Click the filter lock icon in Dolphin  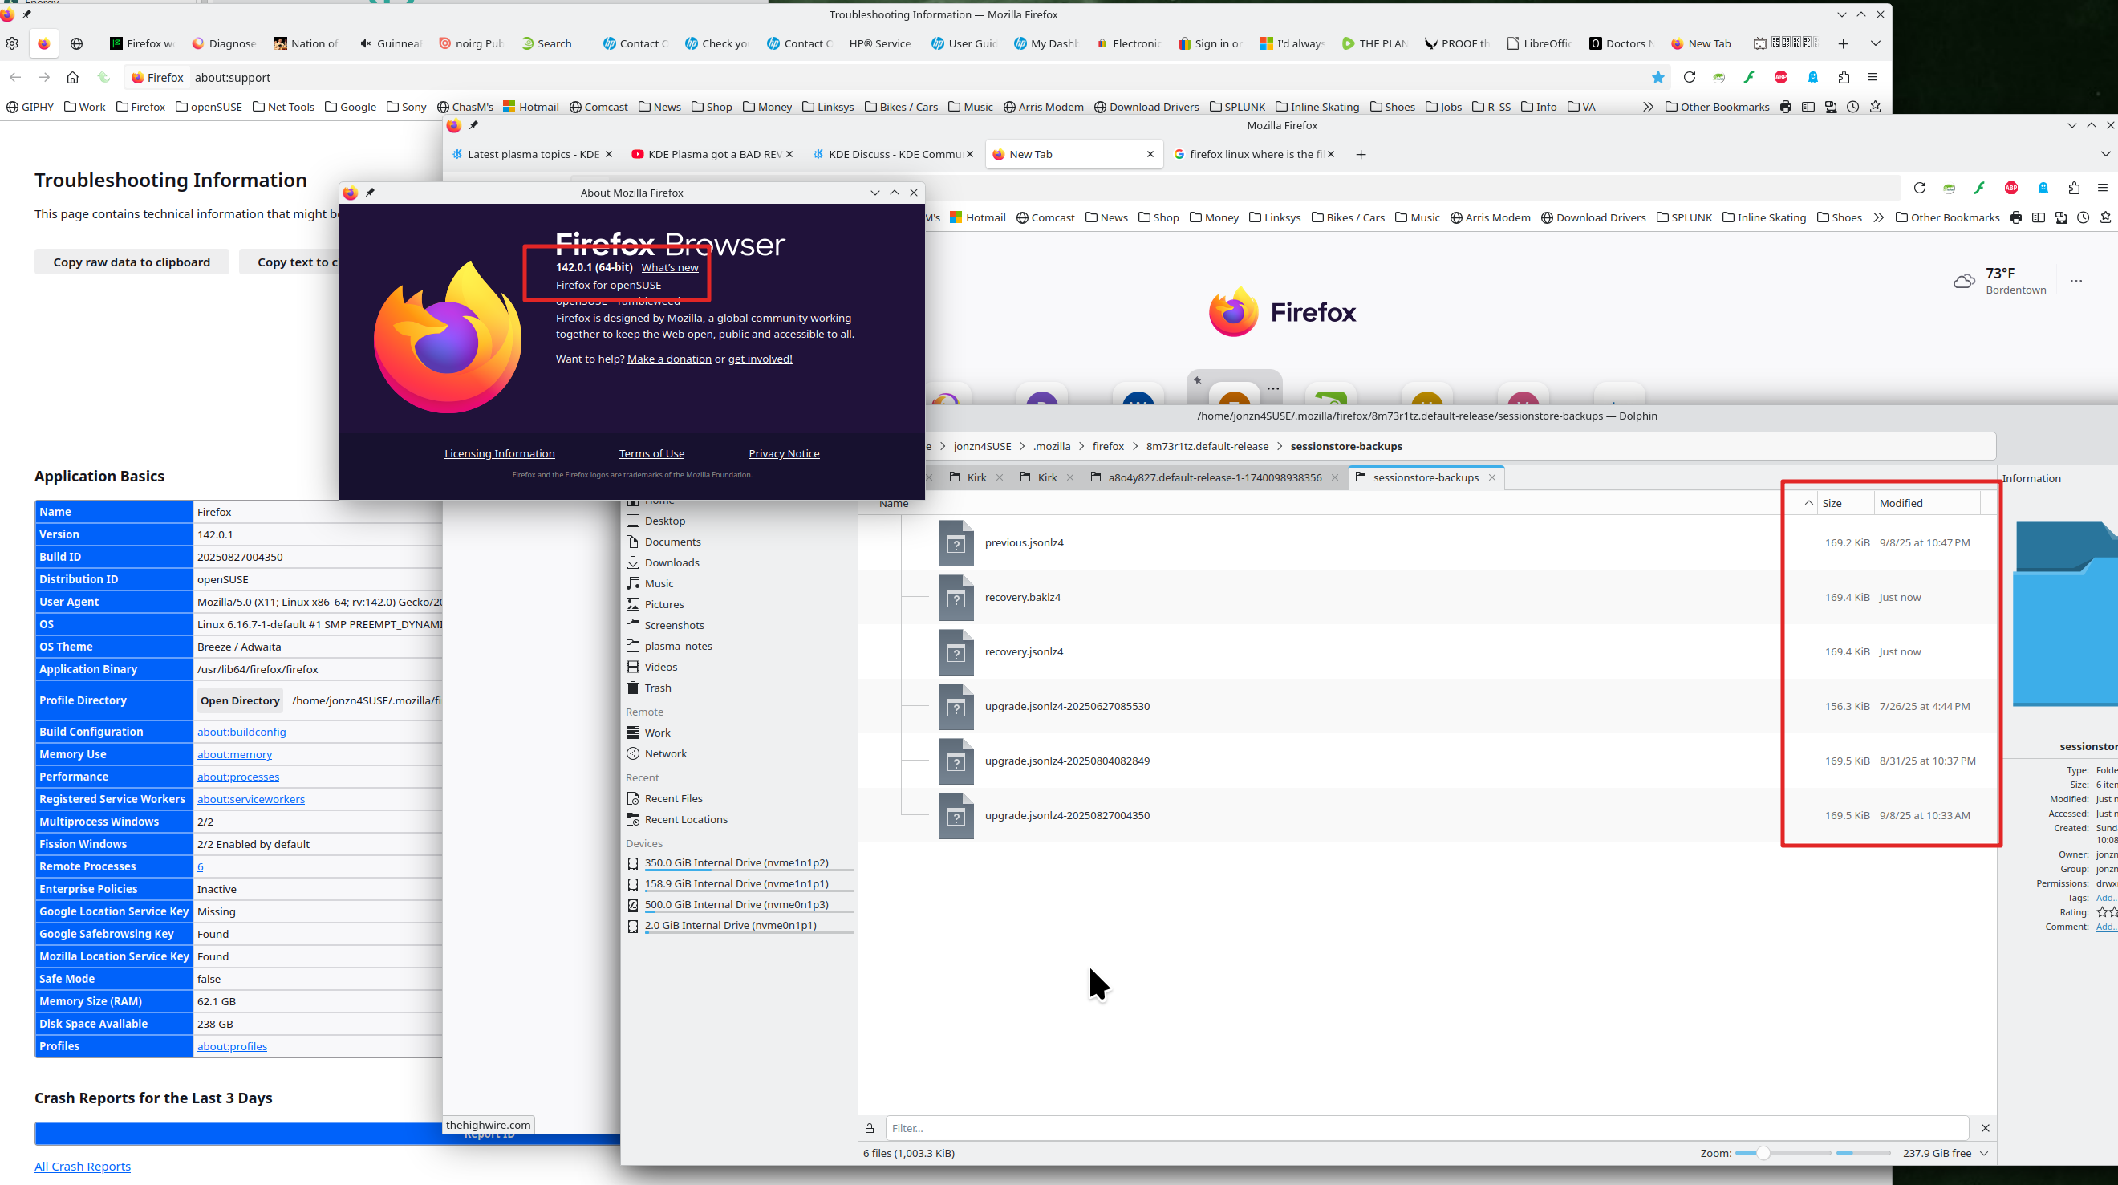(869, 1128)
